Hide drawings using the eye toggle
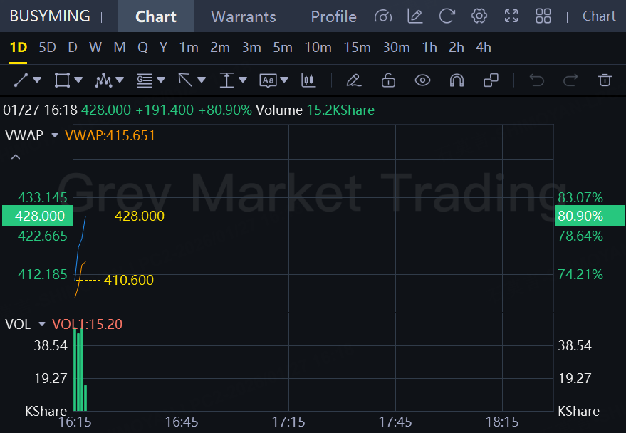The image size is (626, 433). click(422, 80)
